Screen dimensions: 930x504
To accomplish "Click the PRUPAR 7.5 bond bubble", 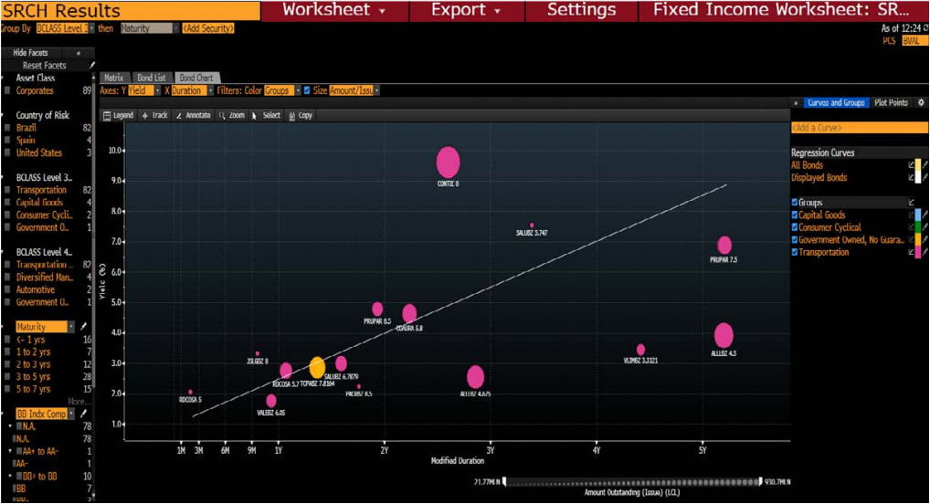I will (x=724, y=245).
